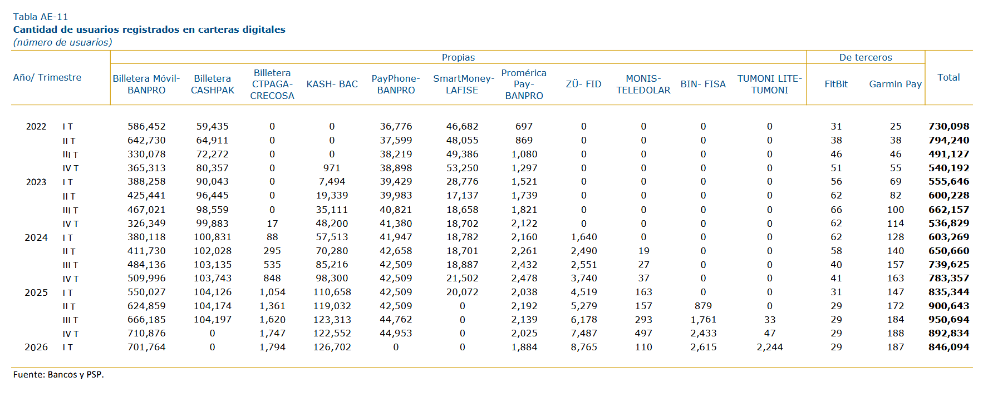The width and height of the screenshot is (993, 397).
Task: Select the 'BIN- FISA' column header
Action: (703, 84)
